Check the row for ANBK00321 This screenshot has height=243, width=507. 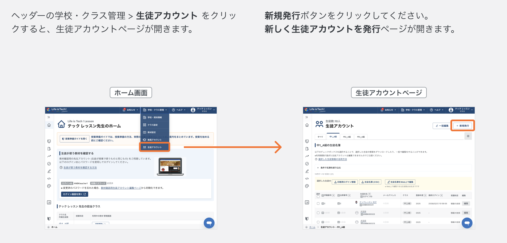pos(318,203)
